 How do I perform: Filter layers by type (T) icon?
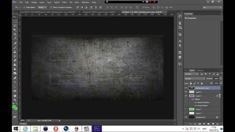click(210, 74)
